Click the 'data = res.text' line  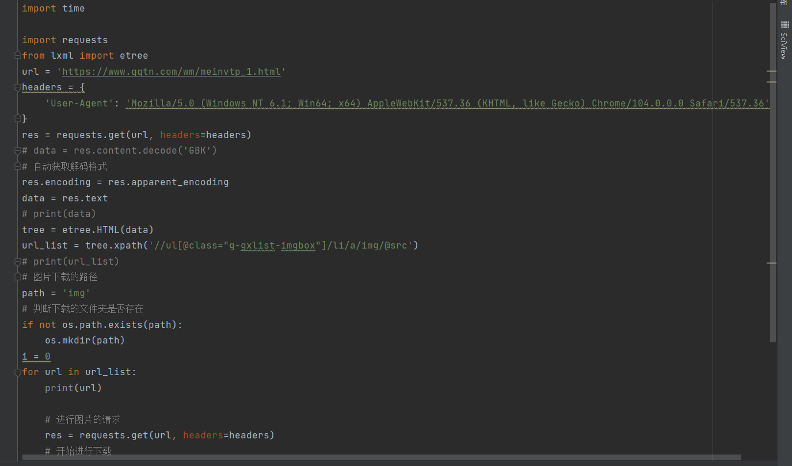click(x=65, y=198)
